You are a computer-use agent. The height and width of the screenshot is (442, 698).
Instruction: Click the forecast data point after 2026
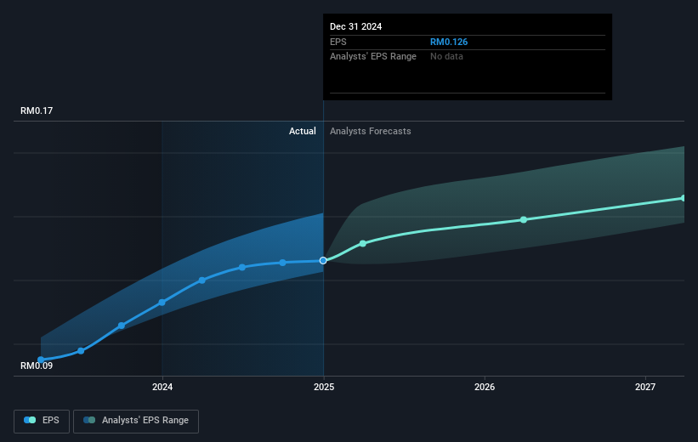tap(524, 220)
